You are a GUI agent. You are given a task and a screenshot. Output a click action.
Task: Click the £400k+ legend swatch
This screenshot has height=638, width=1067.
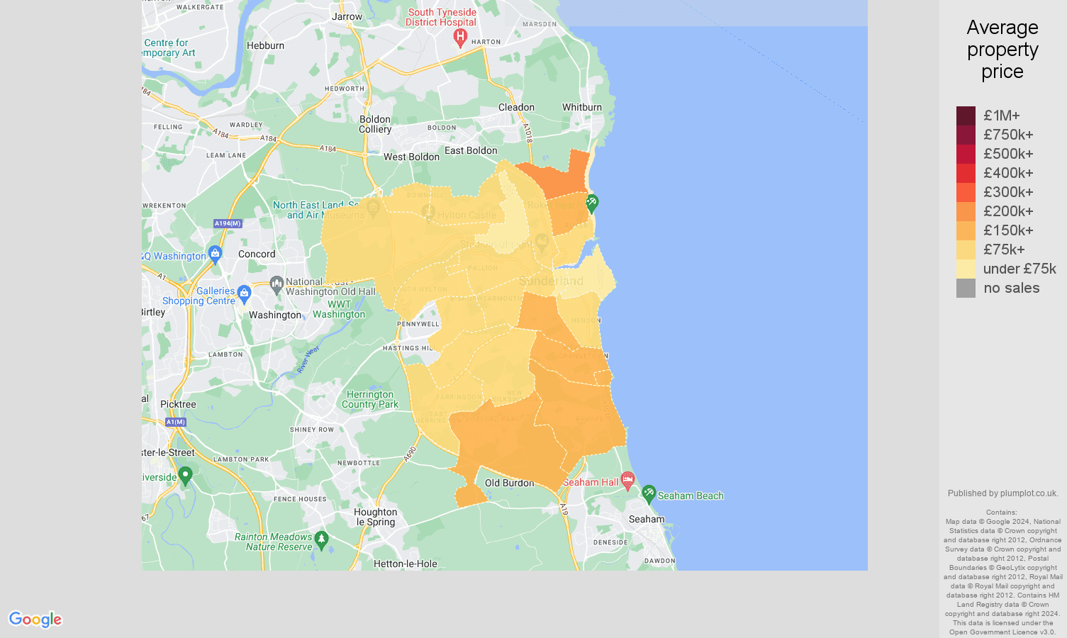click(966, 173)
